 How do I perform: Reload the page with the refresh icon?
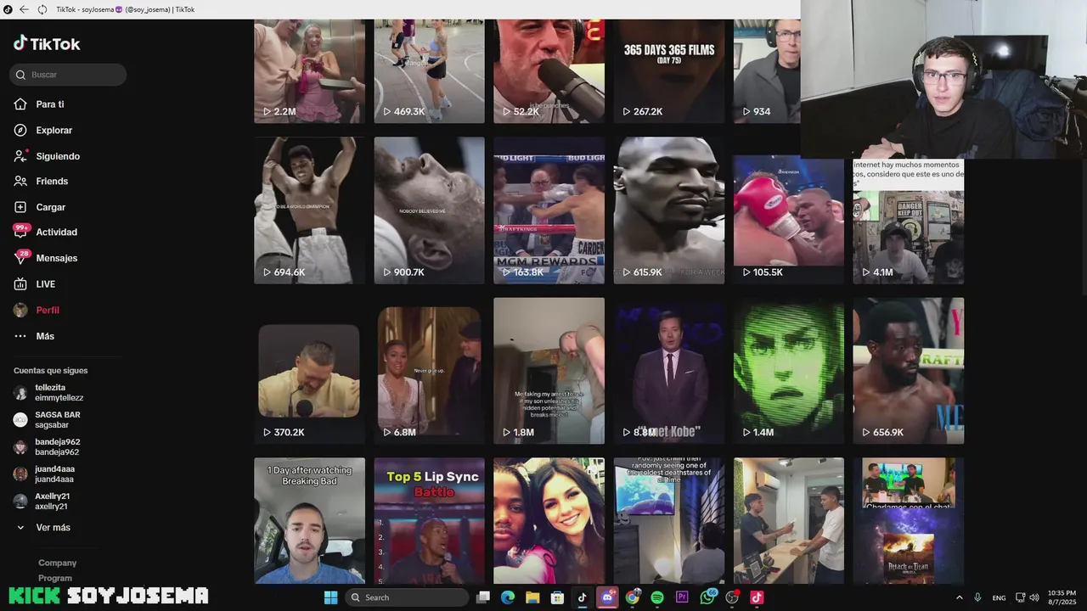[42, 9]
